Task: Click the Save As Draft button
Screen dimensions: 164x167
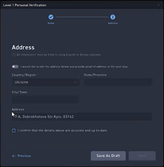Action: tap(108, 156)
